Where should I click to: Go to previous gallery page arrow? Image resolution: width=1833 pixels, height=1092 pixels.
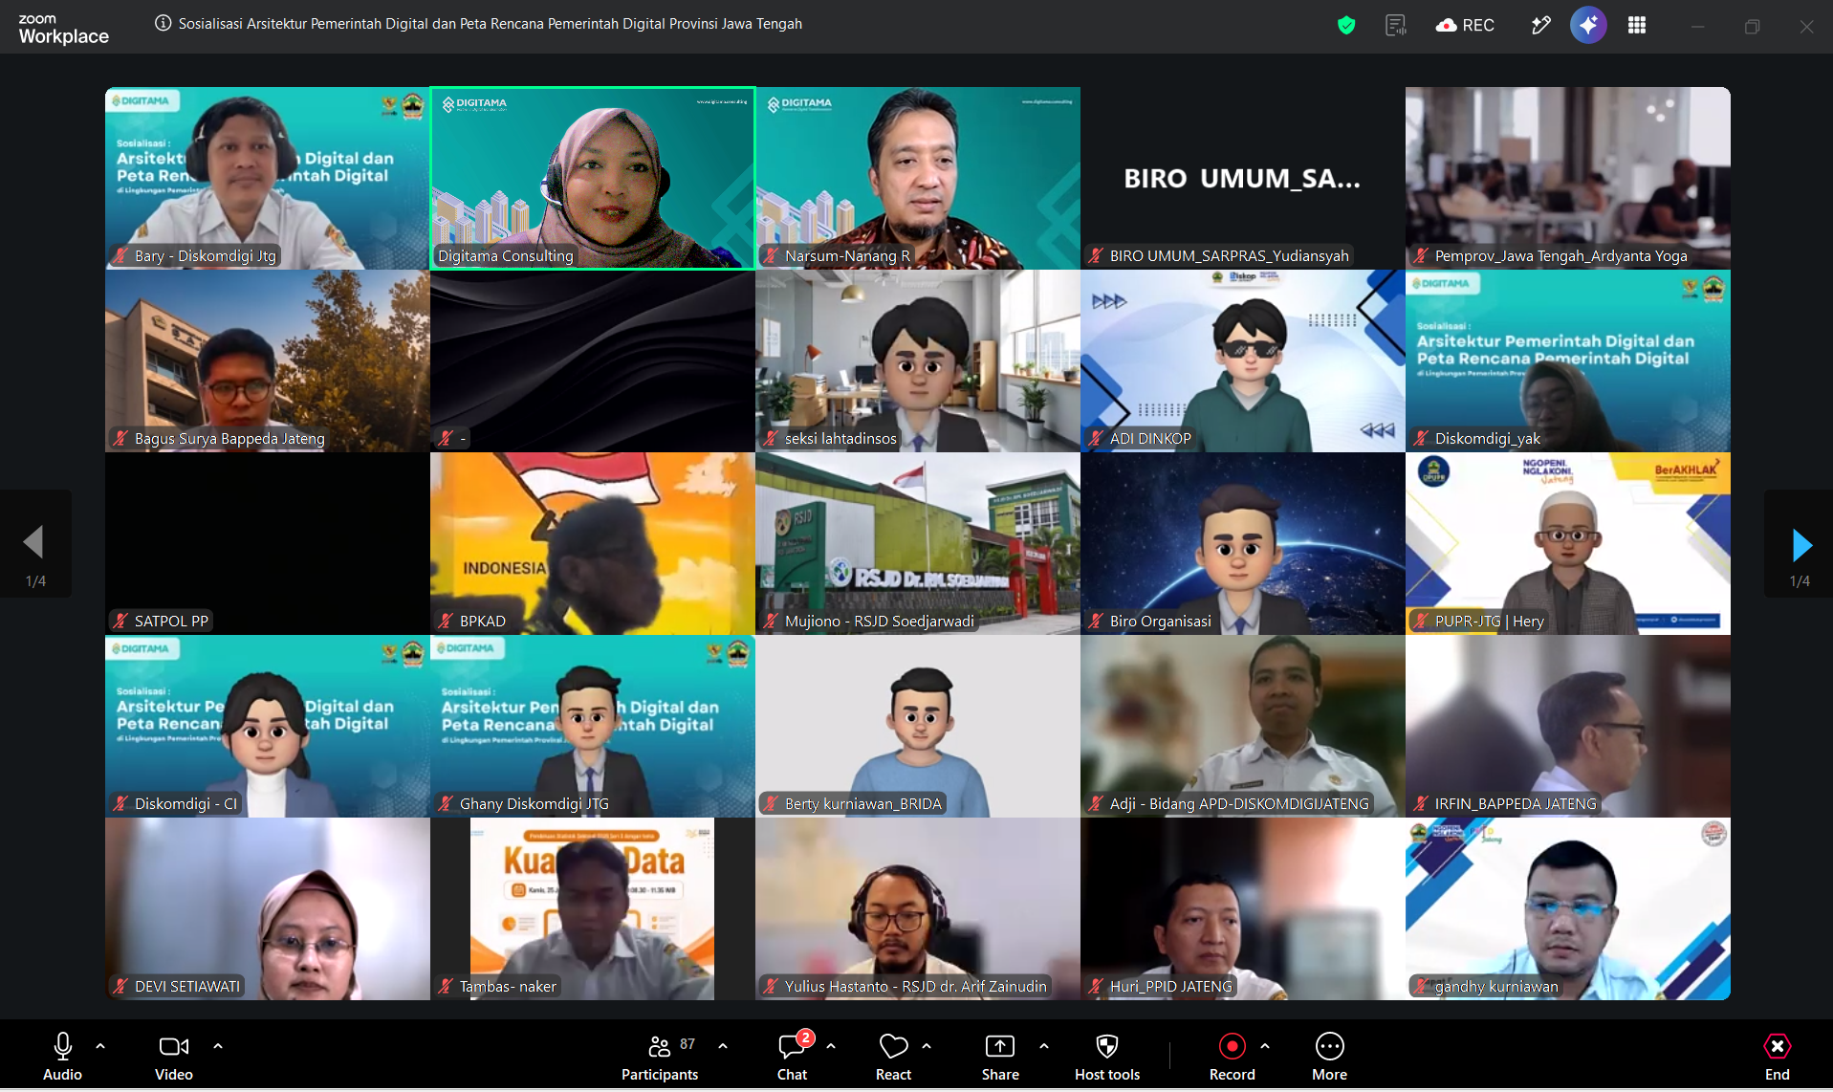(35, 544)
